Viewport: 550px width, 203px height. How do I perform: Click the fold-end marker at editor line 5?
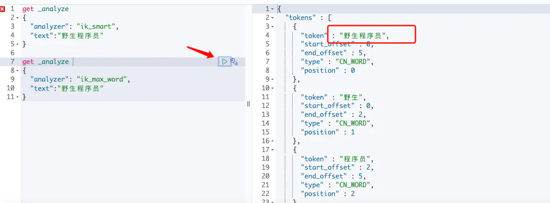pyautogui.click(x=18, y=44)
